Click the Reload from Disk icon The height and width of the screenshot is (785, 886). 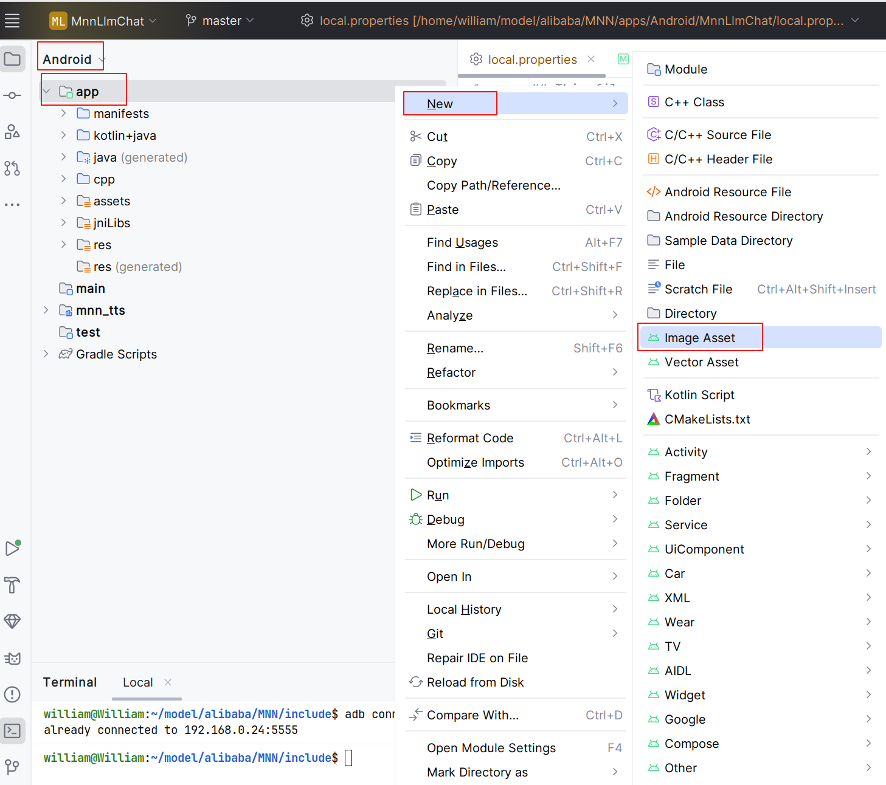point(416,682)
